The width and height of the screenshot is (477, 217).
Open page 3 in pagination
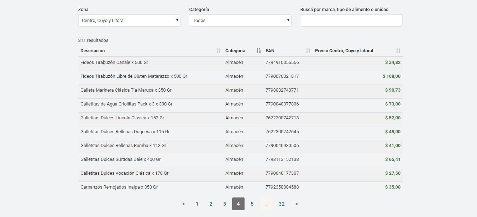225,204
